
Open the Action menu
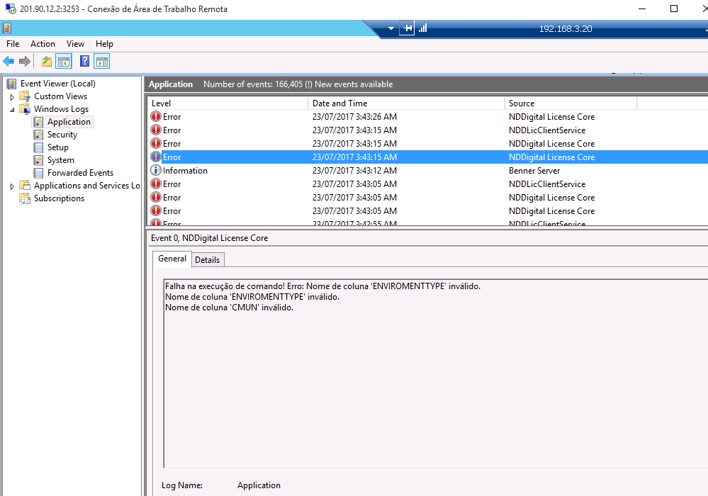pos(43,44)
